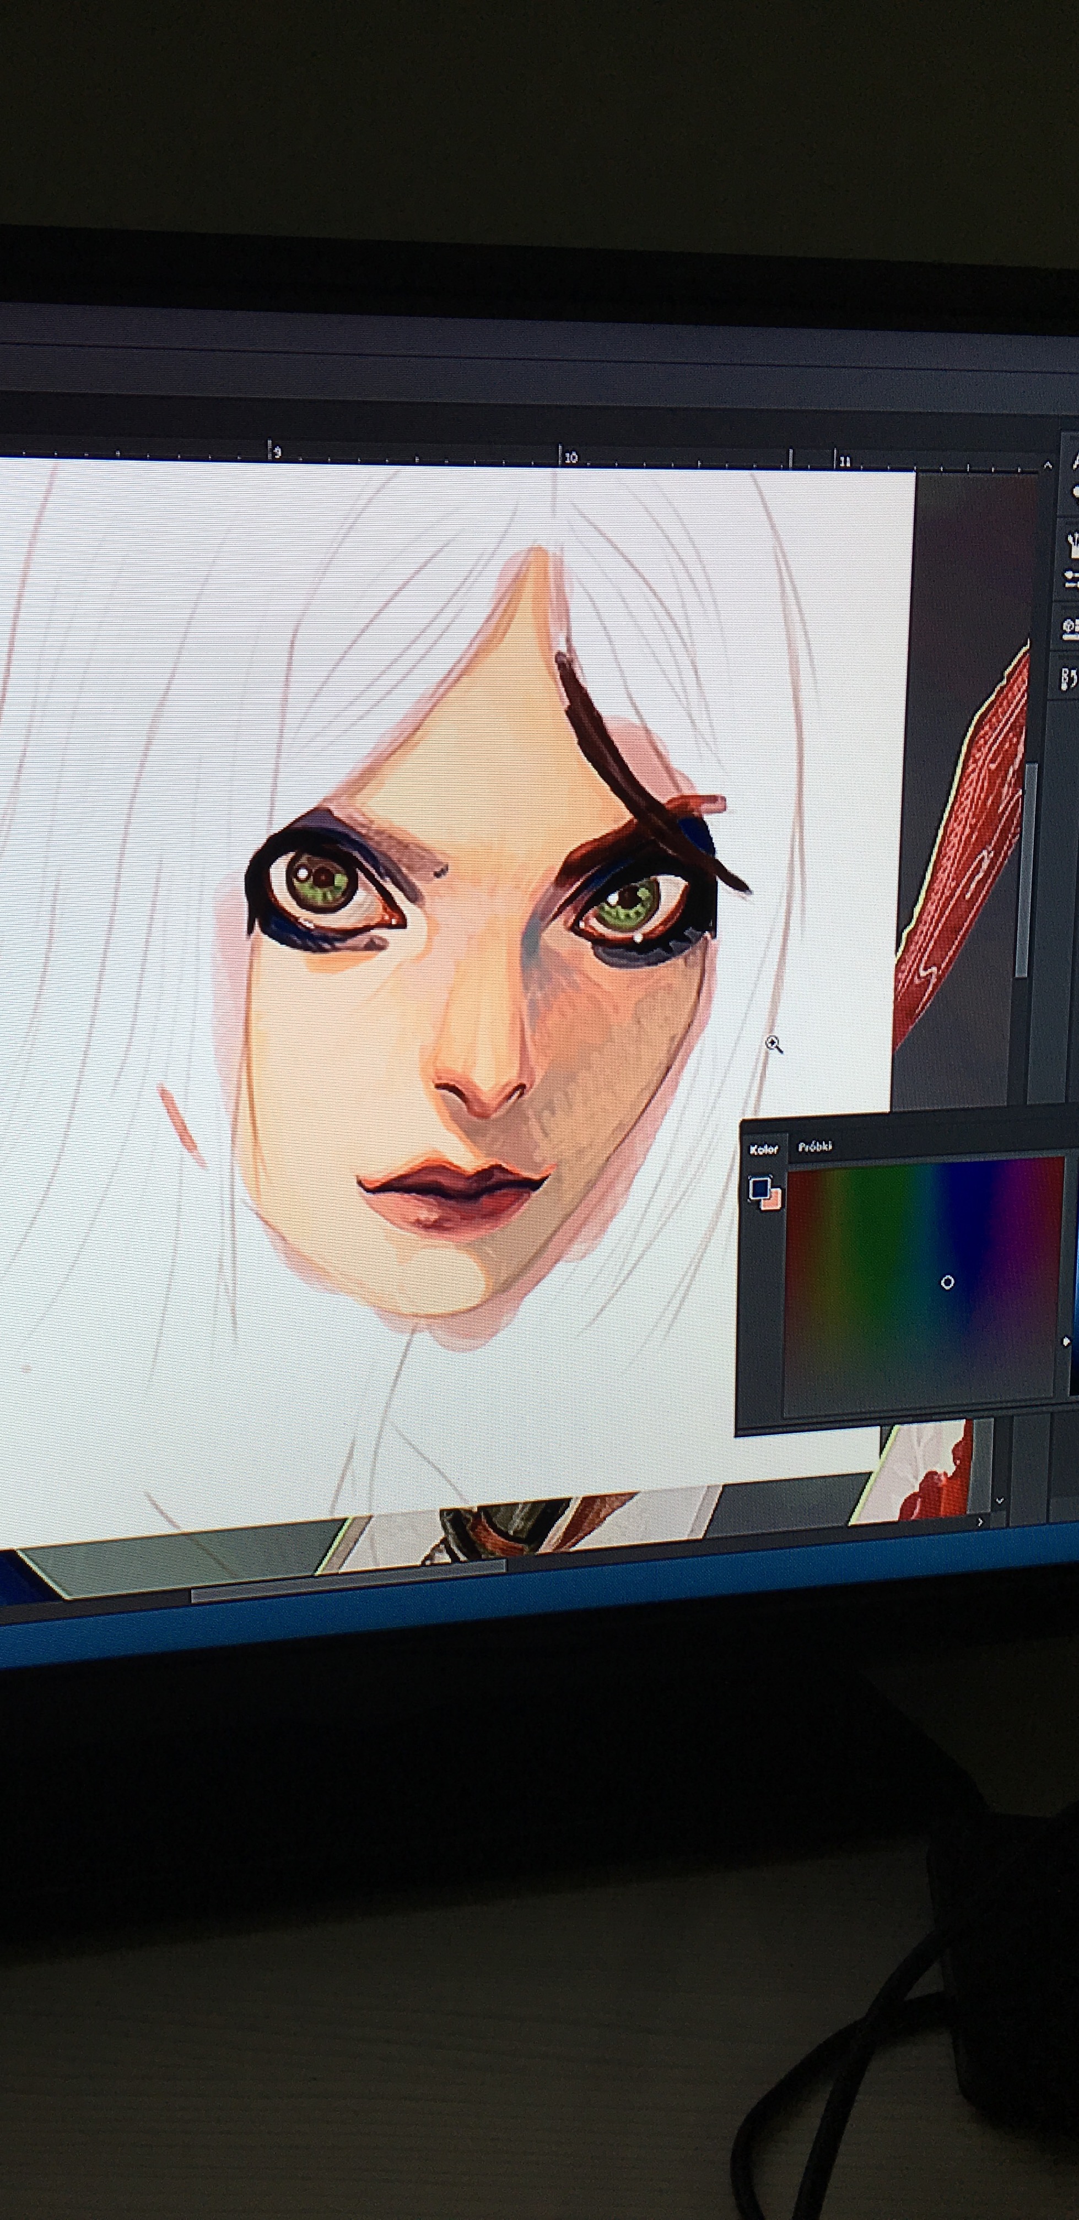
Task: Switch to the Kolor tab
Action: point(763,1150)
